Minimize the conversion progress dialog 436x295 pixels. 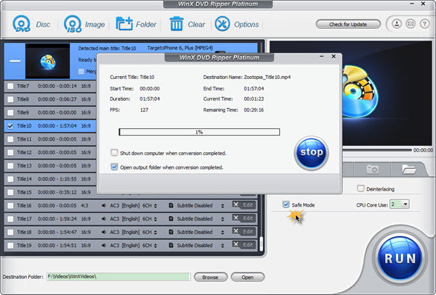coord(322,57)
